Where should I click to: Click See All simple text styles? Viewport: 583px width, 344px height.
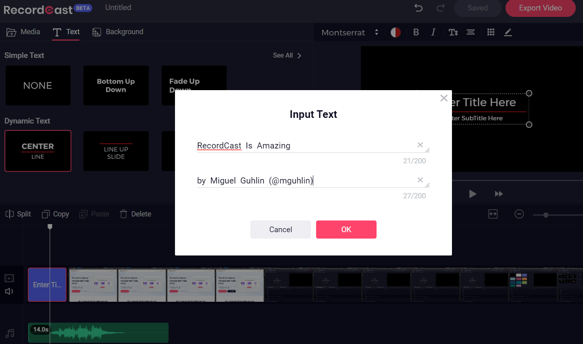tap(287, 56)
